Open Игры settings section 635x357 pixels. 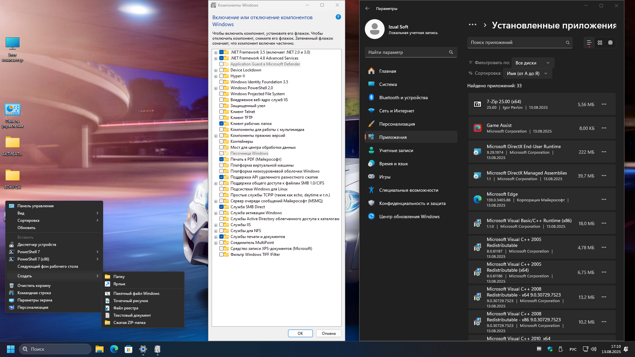tap(411, 177)
